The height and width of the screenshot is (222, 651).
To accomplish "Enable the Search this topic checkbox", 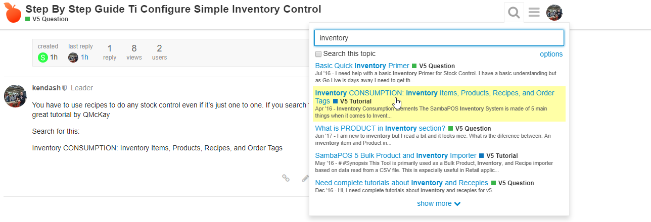I will (318, 54).
